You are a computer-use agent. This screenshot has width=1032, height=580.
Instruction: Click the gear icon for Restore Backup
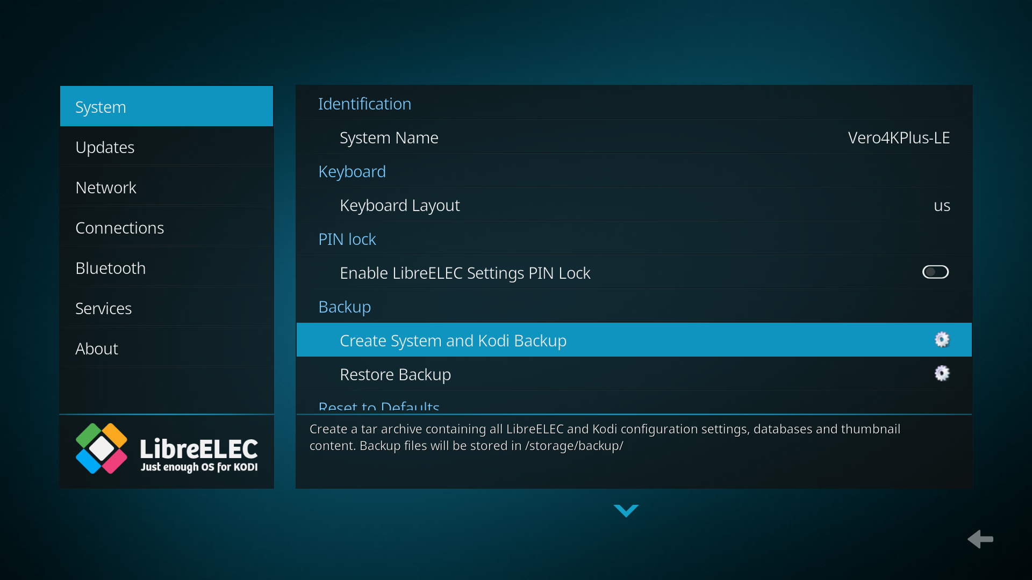pos(942,374)
